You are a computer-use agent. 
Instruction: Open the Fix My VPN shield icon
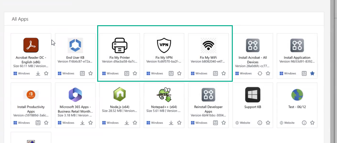click(164, 45)
